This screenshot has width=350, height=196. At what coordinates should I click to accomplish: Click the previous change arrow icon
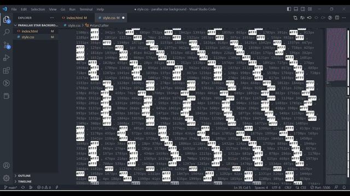(316, 18)
